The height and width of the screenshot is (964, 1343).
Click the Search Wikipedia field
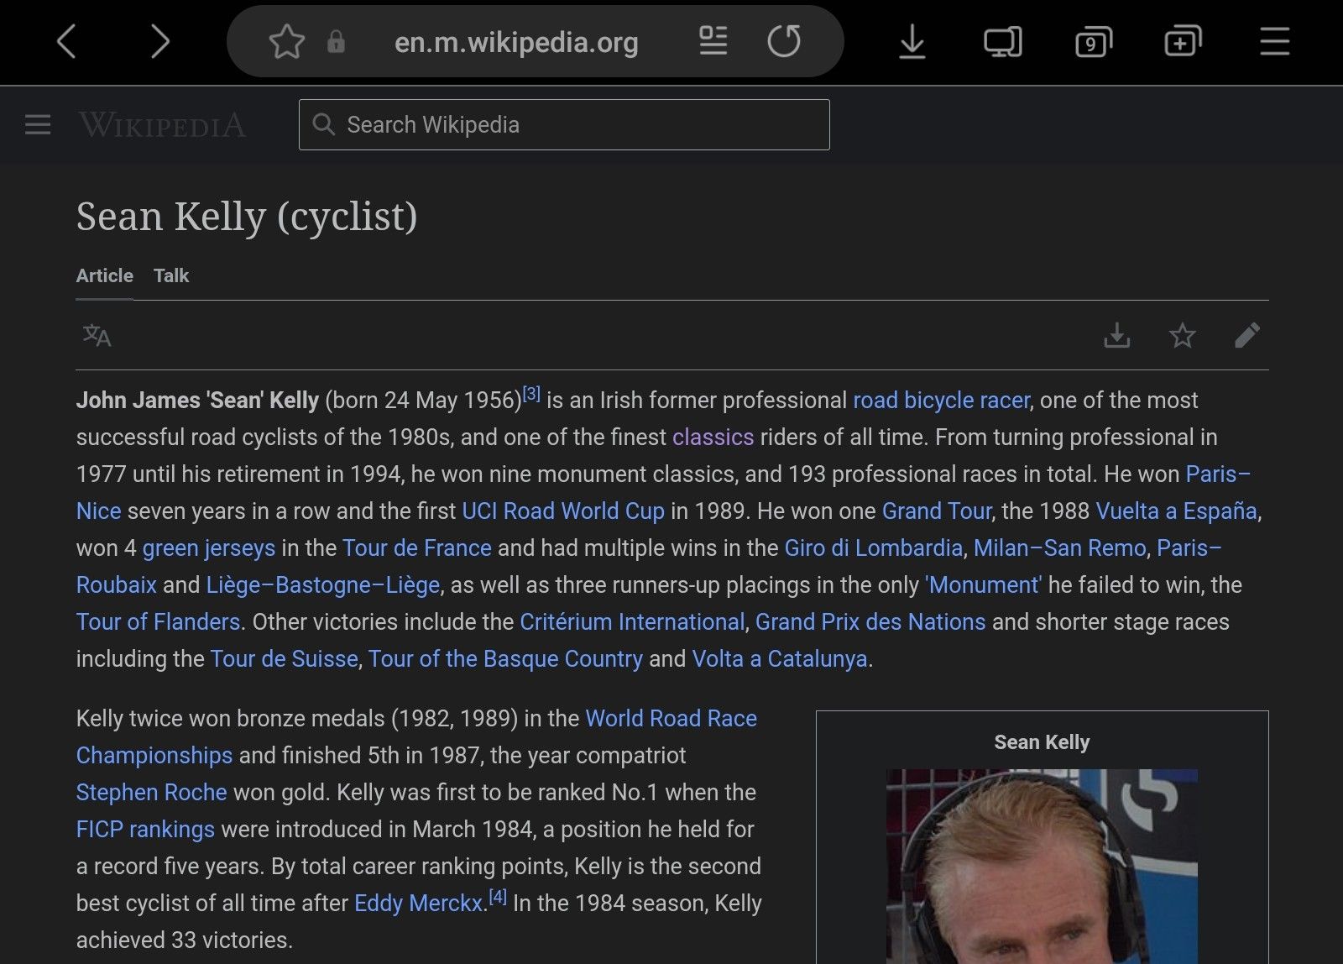[564, 125]
